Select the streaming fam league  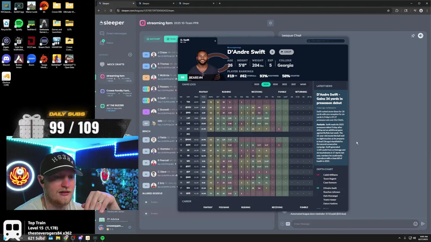point(115,78)
